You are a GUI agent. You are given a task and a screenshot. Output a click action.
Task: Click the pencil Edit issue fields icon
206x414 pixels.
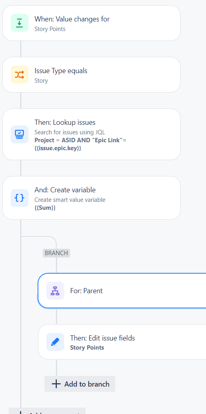click(55, 342)
